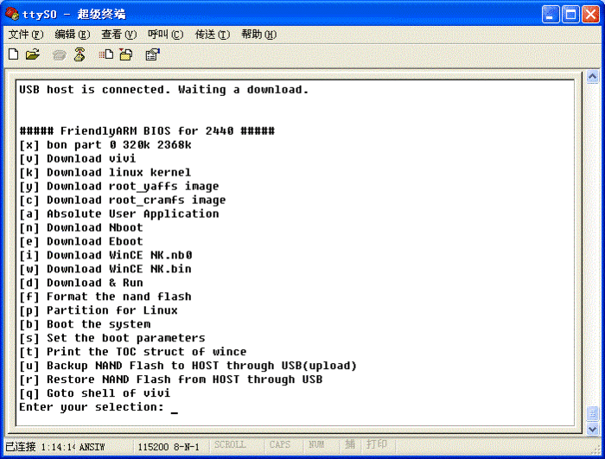605x459 pixels.
Task: Click the Disconnect phone toolbar icon
Action: pos(80,54)
